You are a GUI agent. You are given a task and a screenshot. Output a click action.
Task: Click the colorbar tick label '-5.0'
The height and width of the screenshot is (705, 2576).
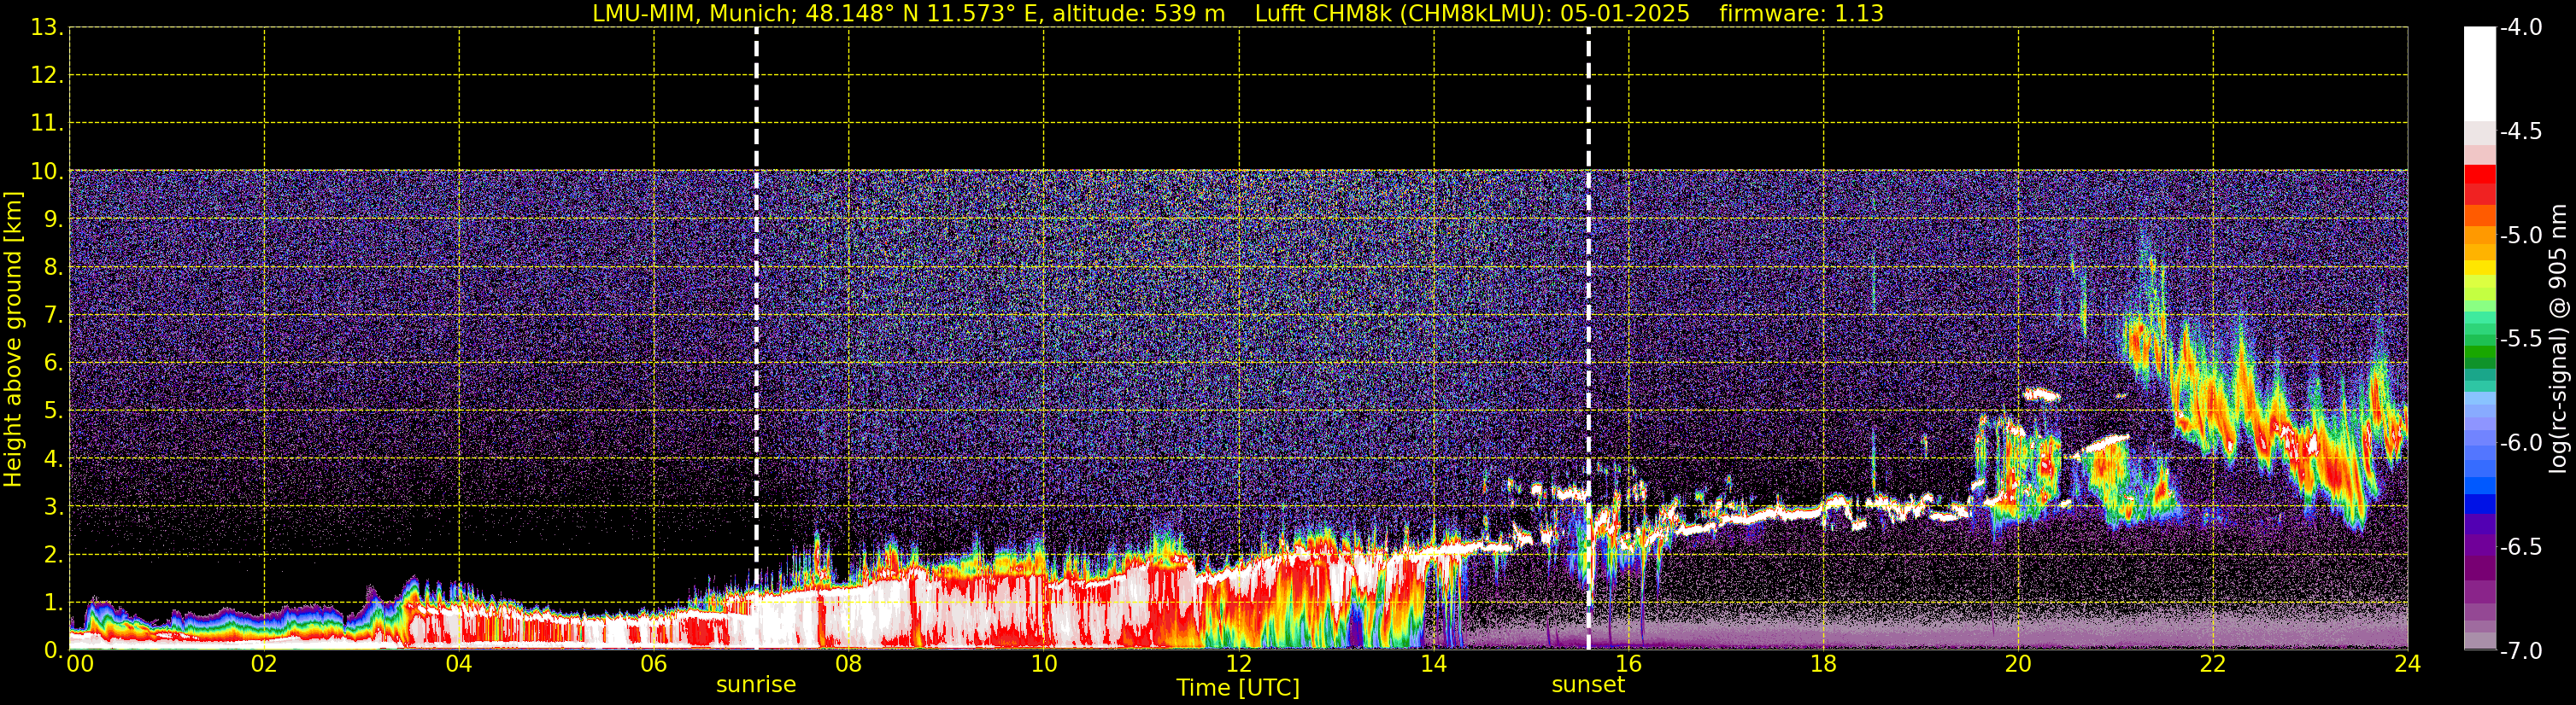pos(2521,236)
